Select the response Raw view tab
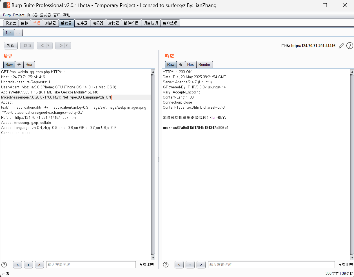This screenshot has height=277, width=354. pyautogui.click(x=171, y=64)
